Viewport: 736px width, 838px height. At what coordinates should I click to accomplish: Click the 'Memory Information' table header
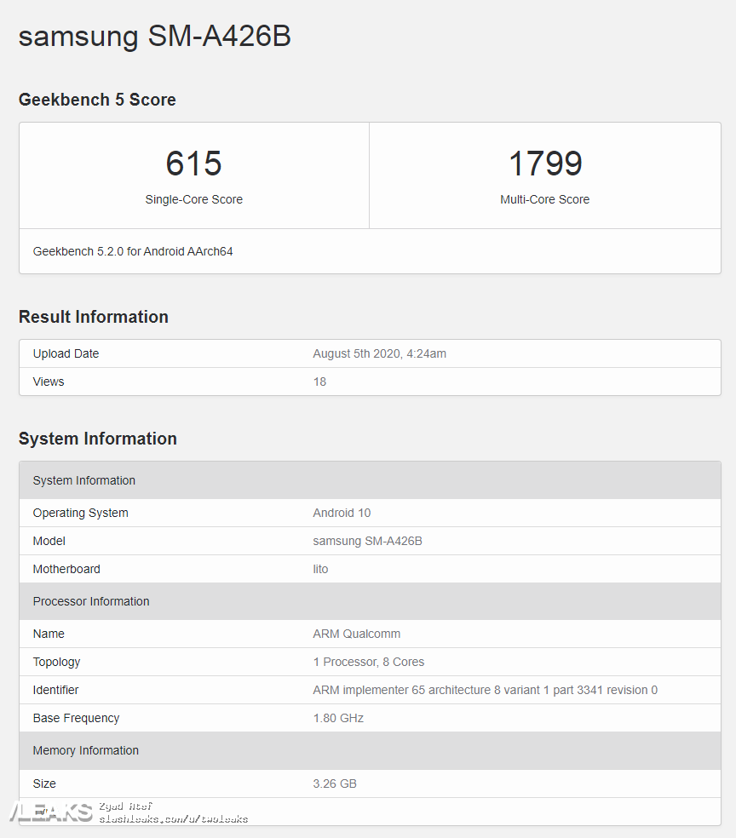pos(370,750)
